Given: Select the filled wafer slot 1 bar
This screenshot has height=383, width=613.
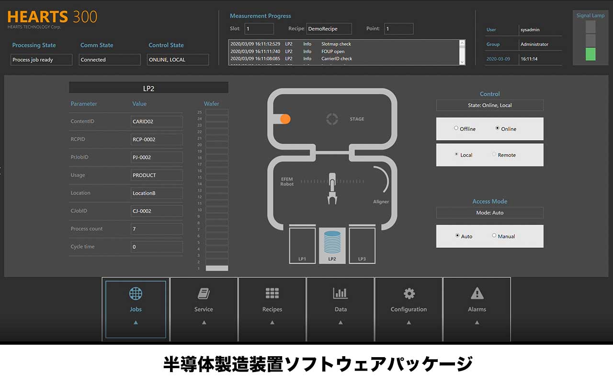Looking at the screenshot, I should coord(217,268).
